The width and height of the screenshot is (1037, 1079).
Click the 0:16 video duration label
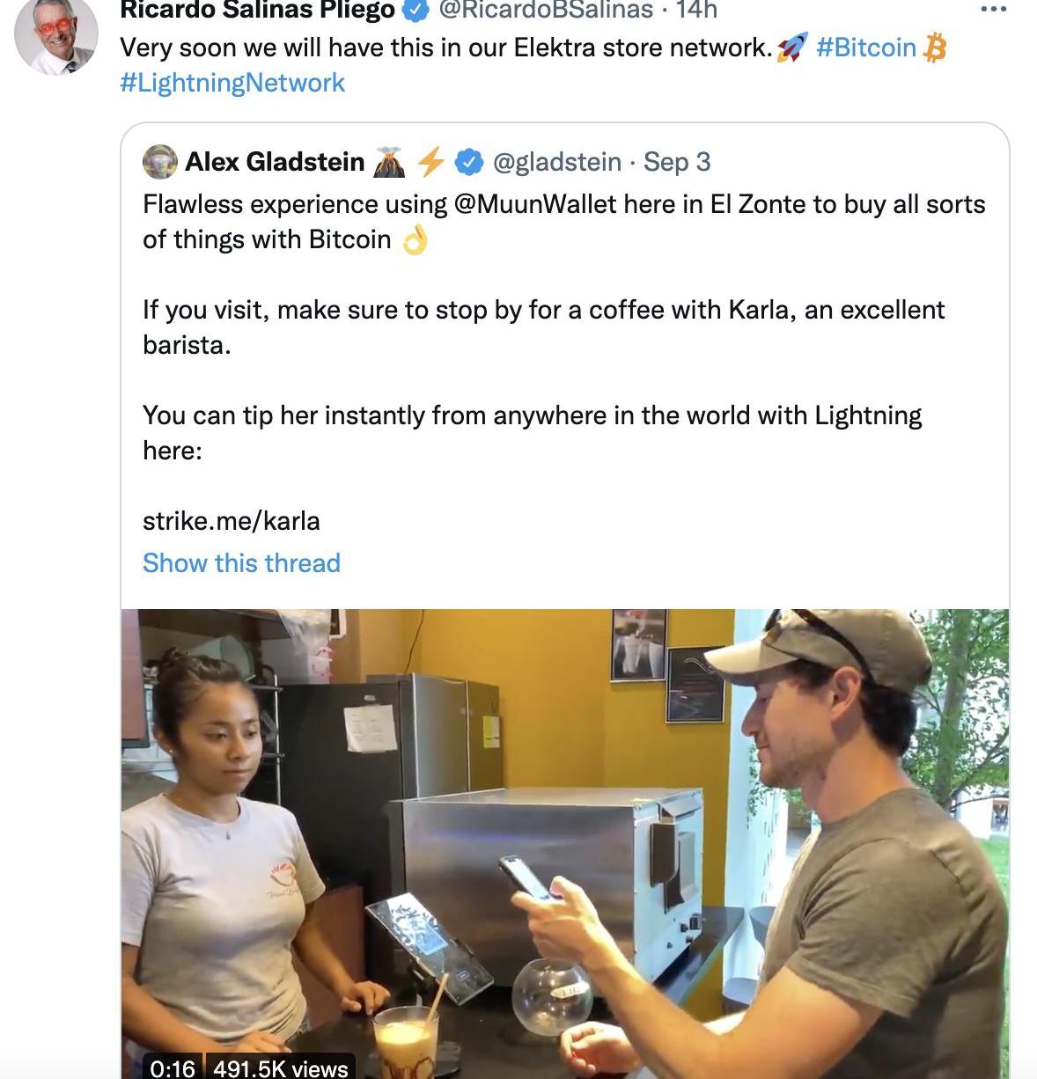173,1068
